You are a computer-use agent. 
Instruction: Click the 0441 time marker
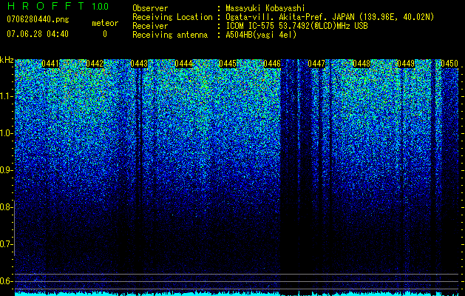tap(50, 64)
